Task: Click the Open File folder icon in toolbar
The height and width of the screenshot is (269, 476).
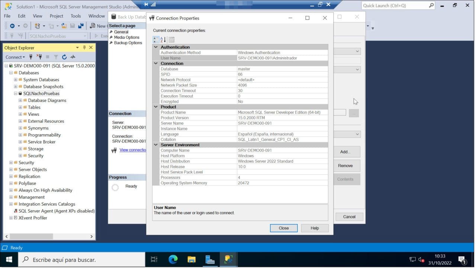Action: click(x=64, y=26)
